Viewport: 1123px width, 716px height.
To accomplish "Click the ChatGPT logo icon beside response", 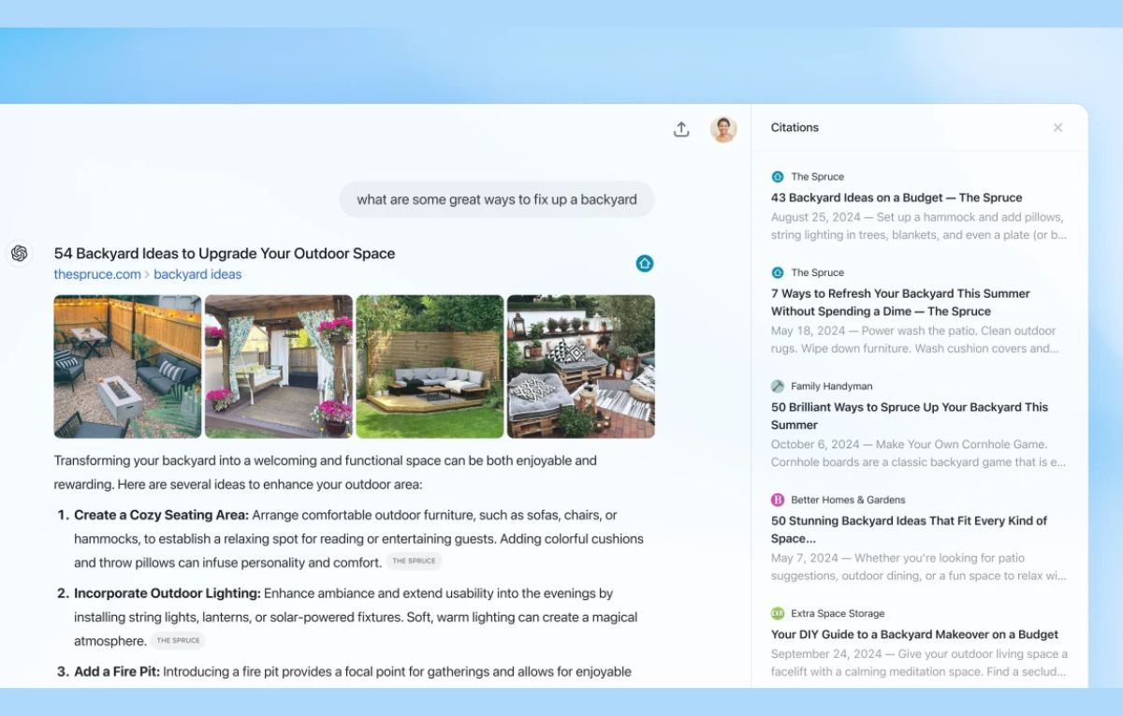I will [19, 254].
